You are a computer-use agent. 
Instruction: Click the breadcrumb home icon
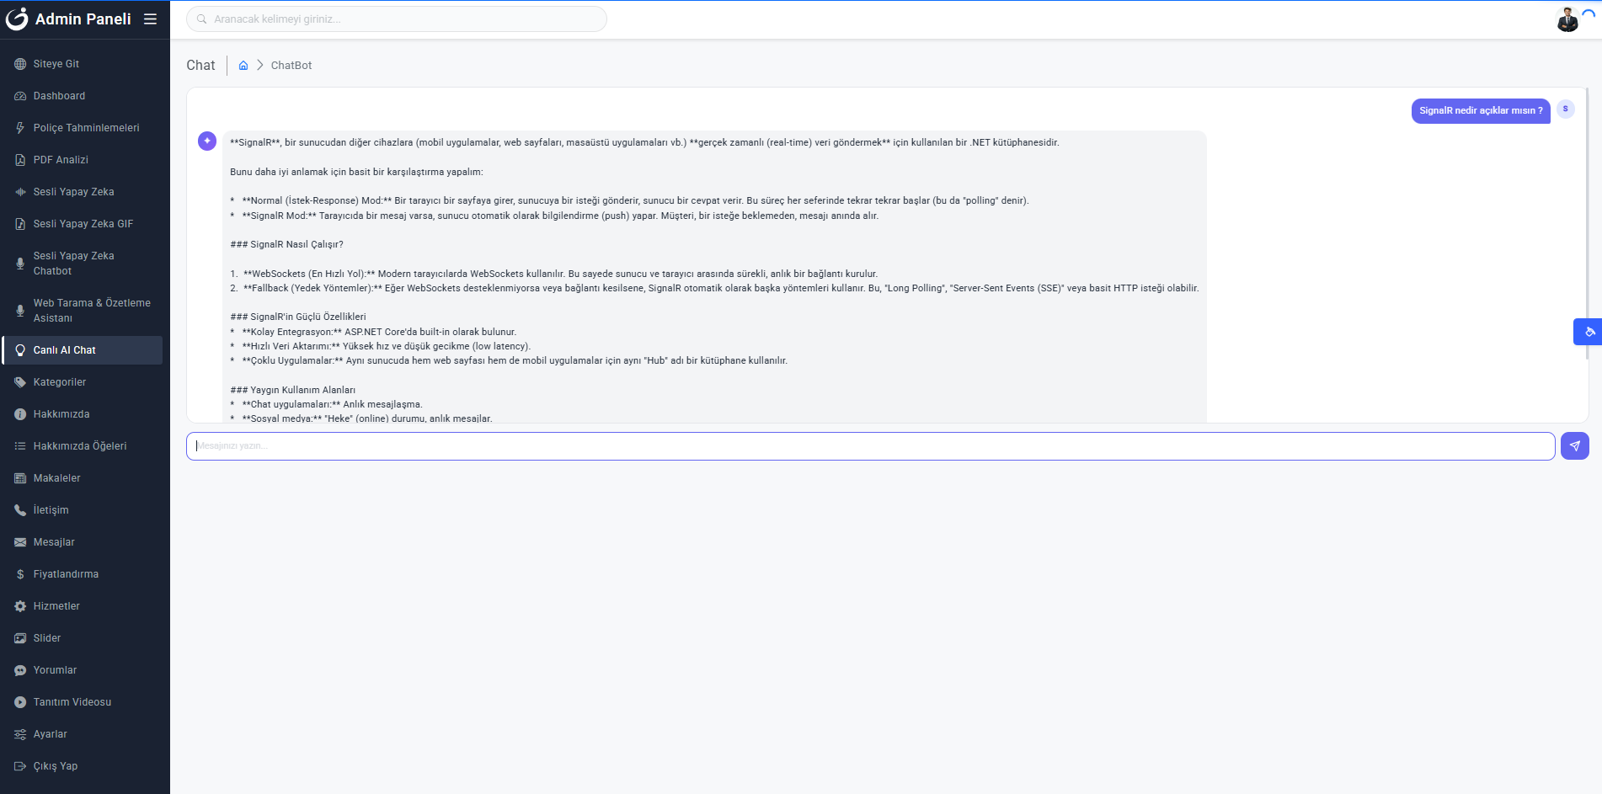(x=243, y=65)
